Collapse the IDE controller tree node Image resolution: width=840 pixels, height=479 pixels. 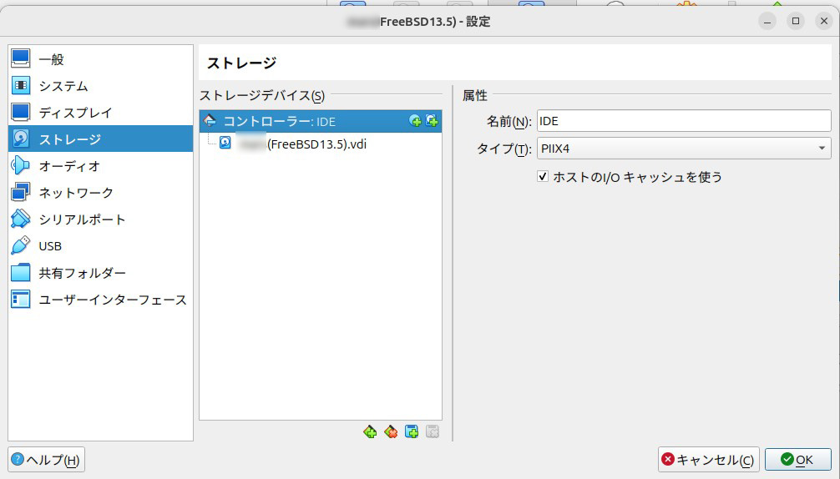point(210,121)
